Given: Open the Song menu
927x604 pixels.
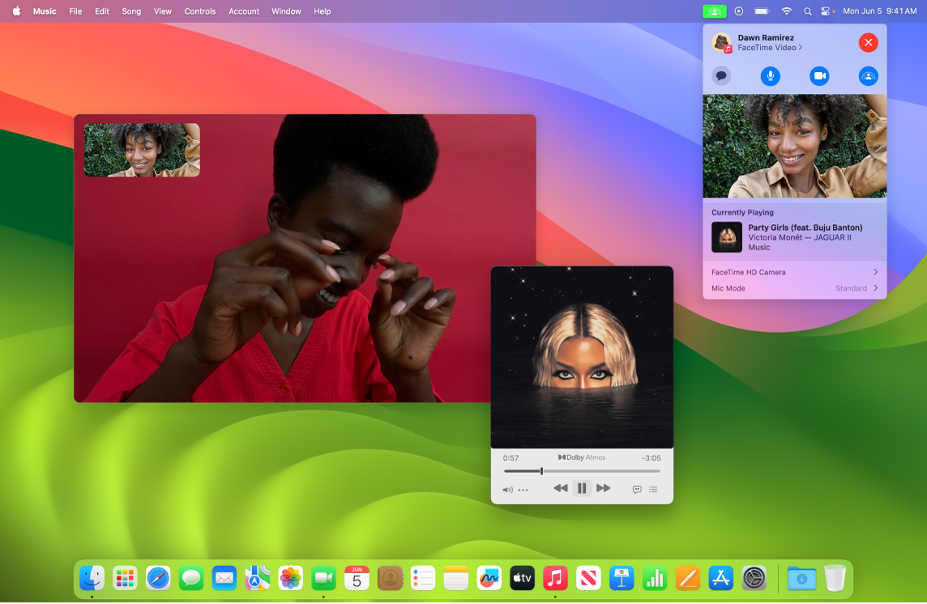Looking at the screenshot, I should click(131, 11).
